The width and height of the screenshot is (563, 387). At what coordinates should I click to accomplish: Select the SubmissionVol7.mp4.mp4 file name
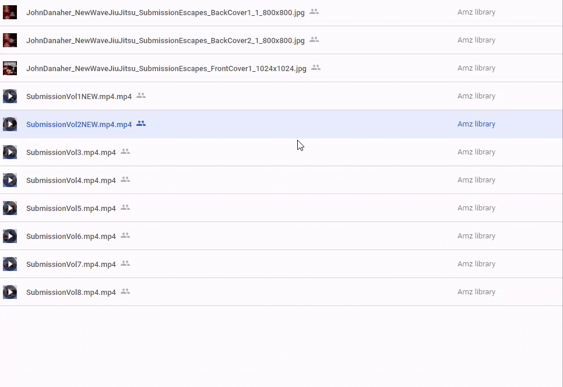click(x=71, y=265)
